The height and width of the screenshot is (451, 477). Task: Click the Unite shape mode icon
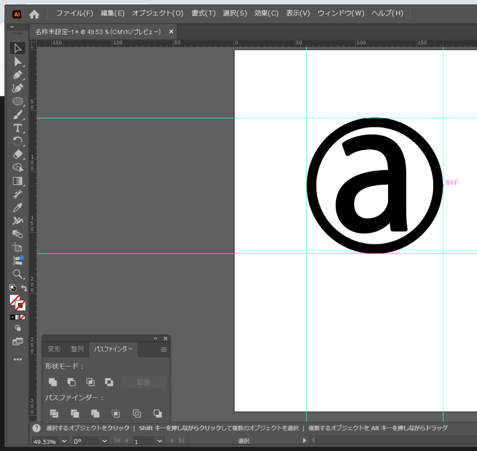[x=53, y=382]
